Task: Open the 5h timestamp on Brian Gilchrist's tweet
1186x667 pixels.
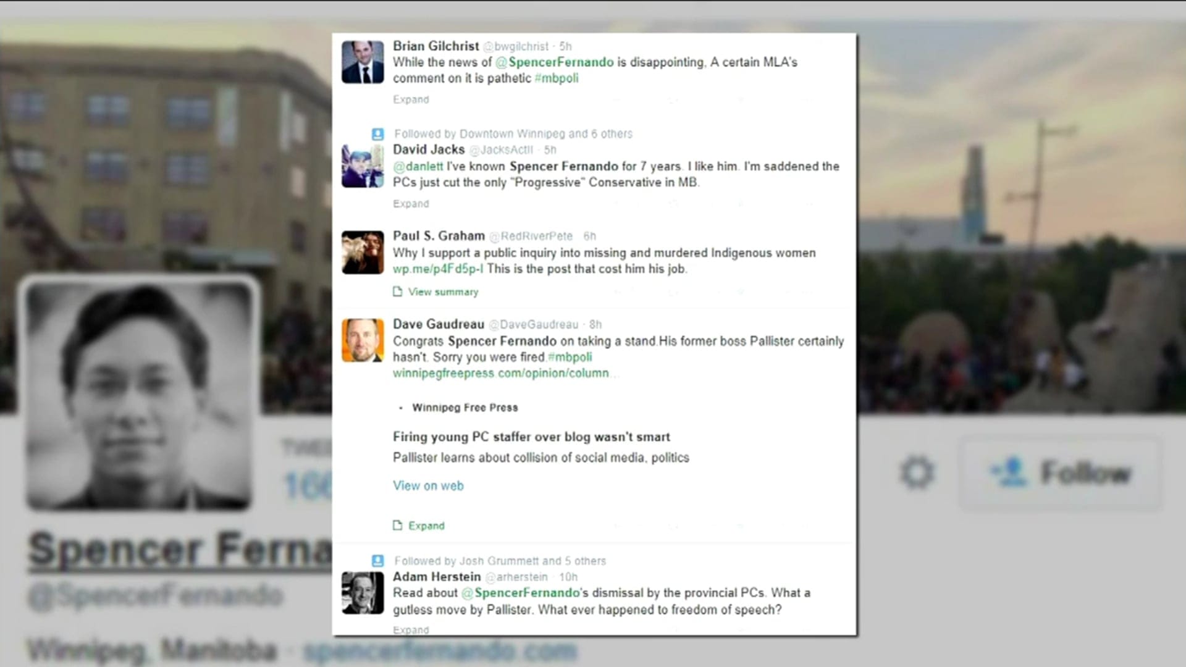Action: pos(565,46)
